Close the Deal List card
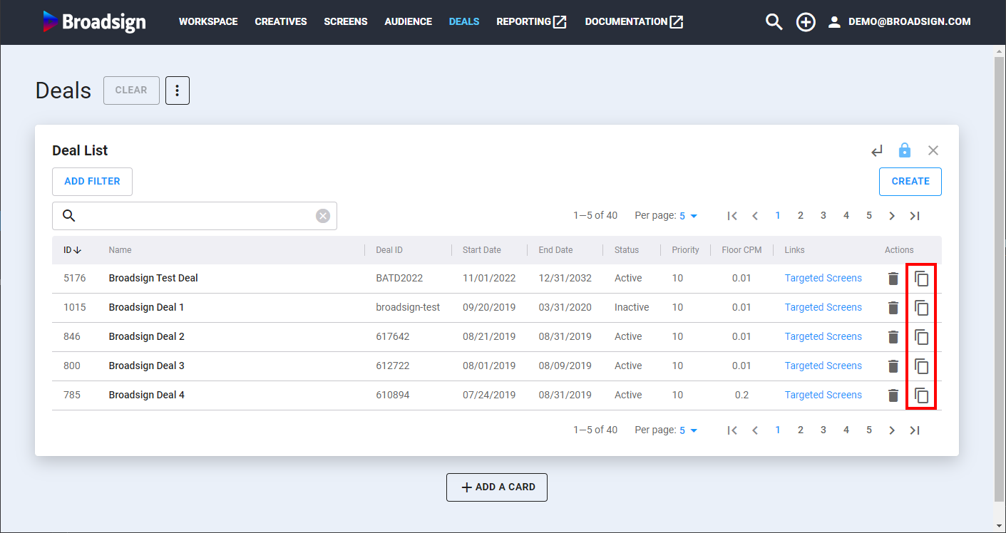 [933, 150]
